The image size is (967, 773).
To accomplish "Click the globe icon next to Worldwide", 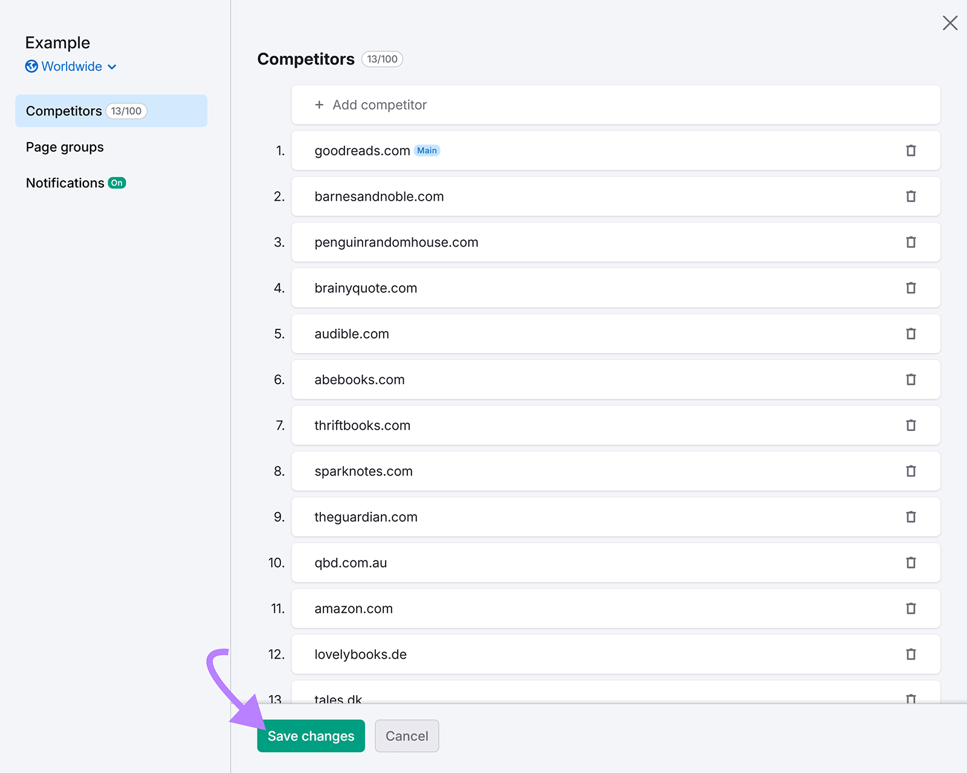I will coord(31,66).
